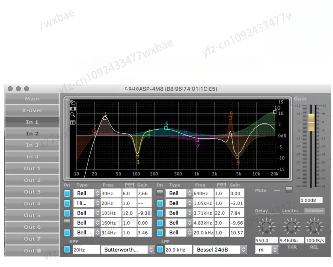
Task: Click the 7.66 gain field
Action: tap(144, 193)
